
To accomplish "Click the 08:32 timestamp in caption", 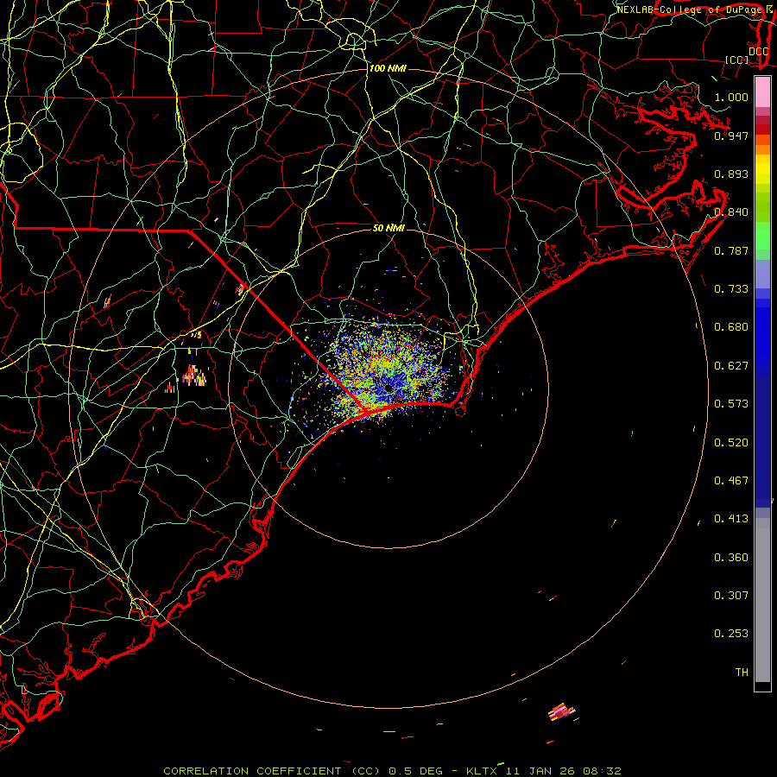I will tap(602, 771).
